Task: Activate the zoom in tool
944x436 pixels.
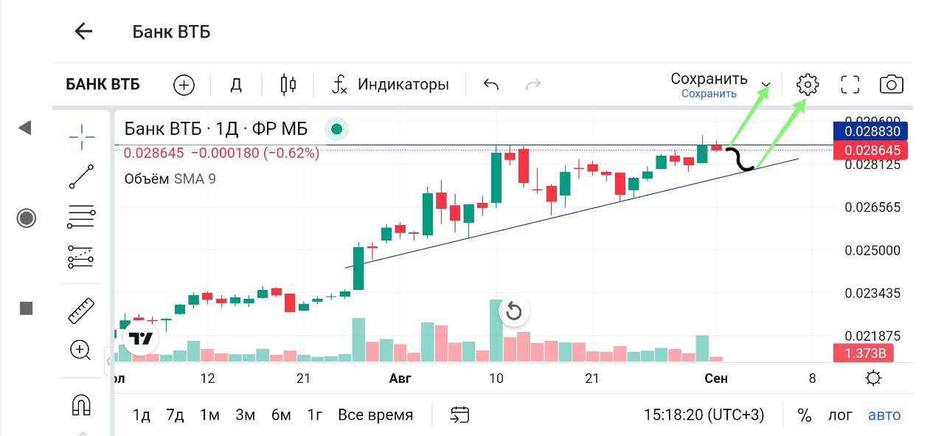Action: coord(80,350)
